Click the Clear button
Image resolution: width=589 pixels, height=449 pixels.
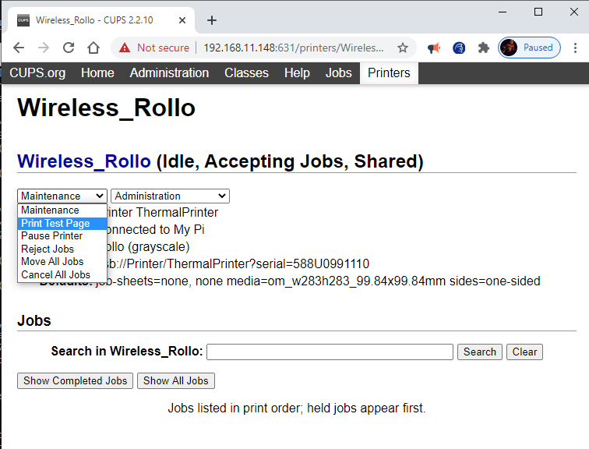click(524, 352)
